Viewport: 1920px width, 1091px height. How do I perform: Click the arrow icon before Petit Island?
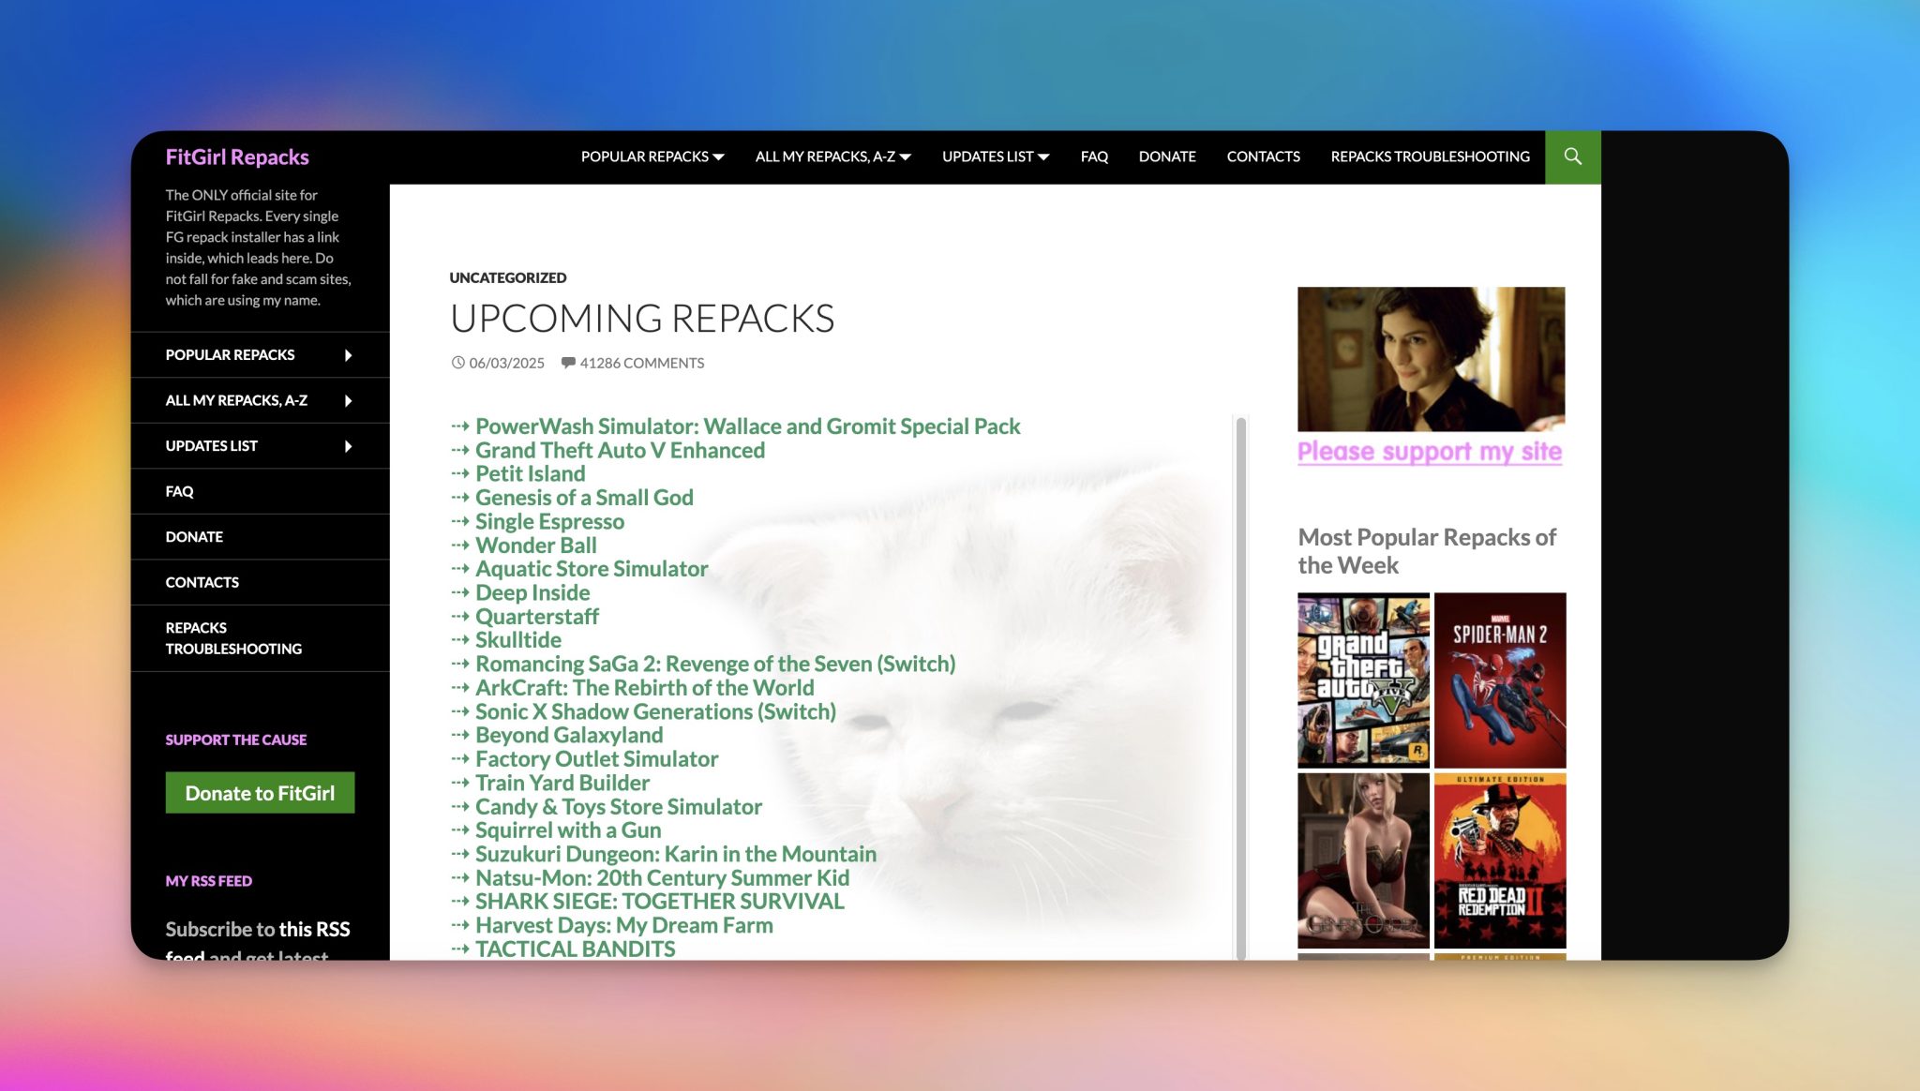coord(459,474)
